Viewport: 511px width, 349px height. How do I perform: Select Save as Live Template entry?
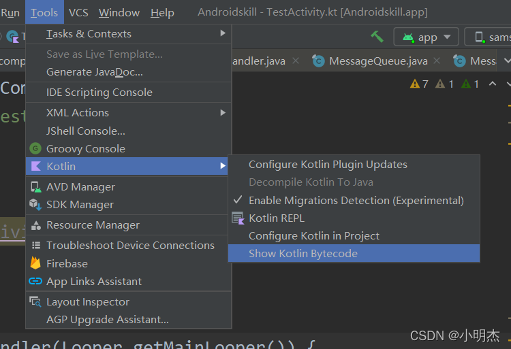click(128, 54)
